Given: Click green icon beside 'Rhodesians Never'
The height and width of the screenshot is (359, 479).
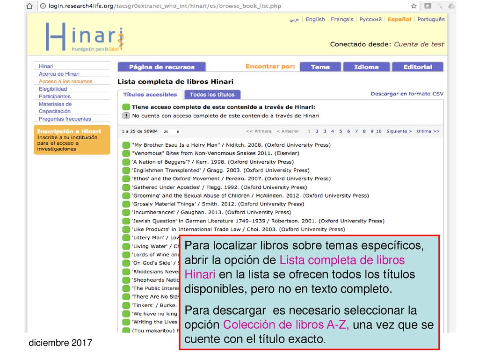Looking at the screenshot, I should (126, 272).
